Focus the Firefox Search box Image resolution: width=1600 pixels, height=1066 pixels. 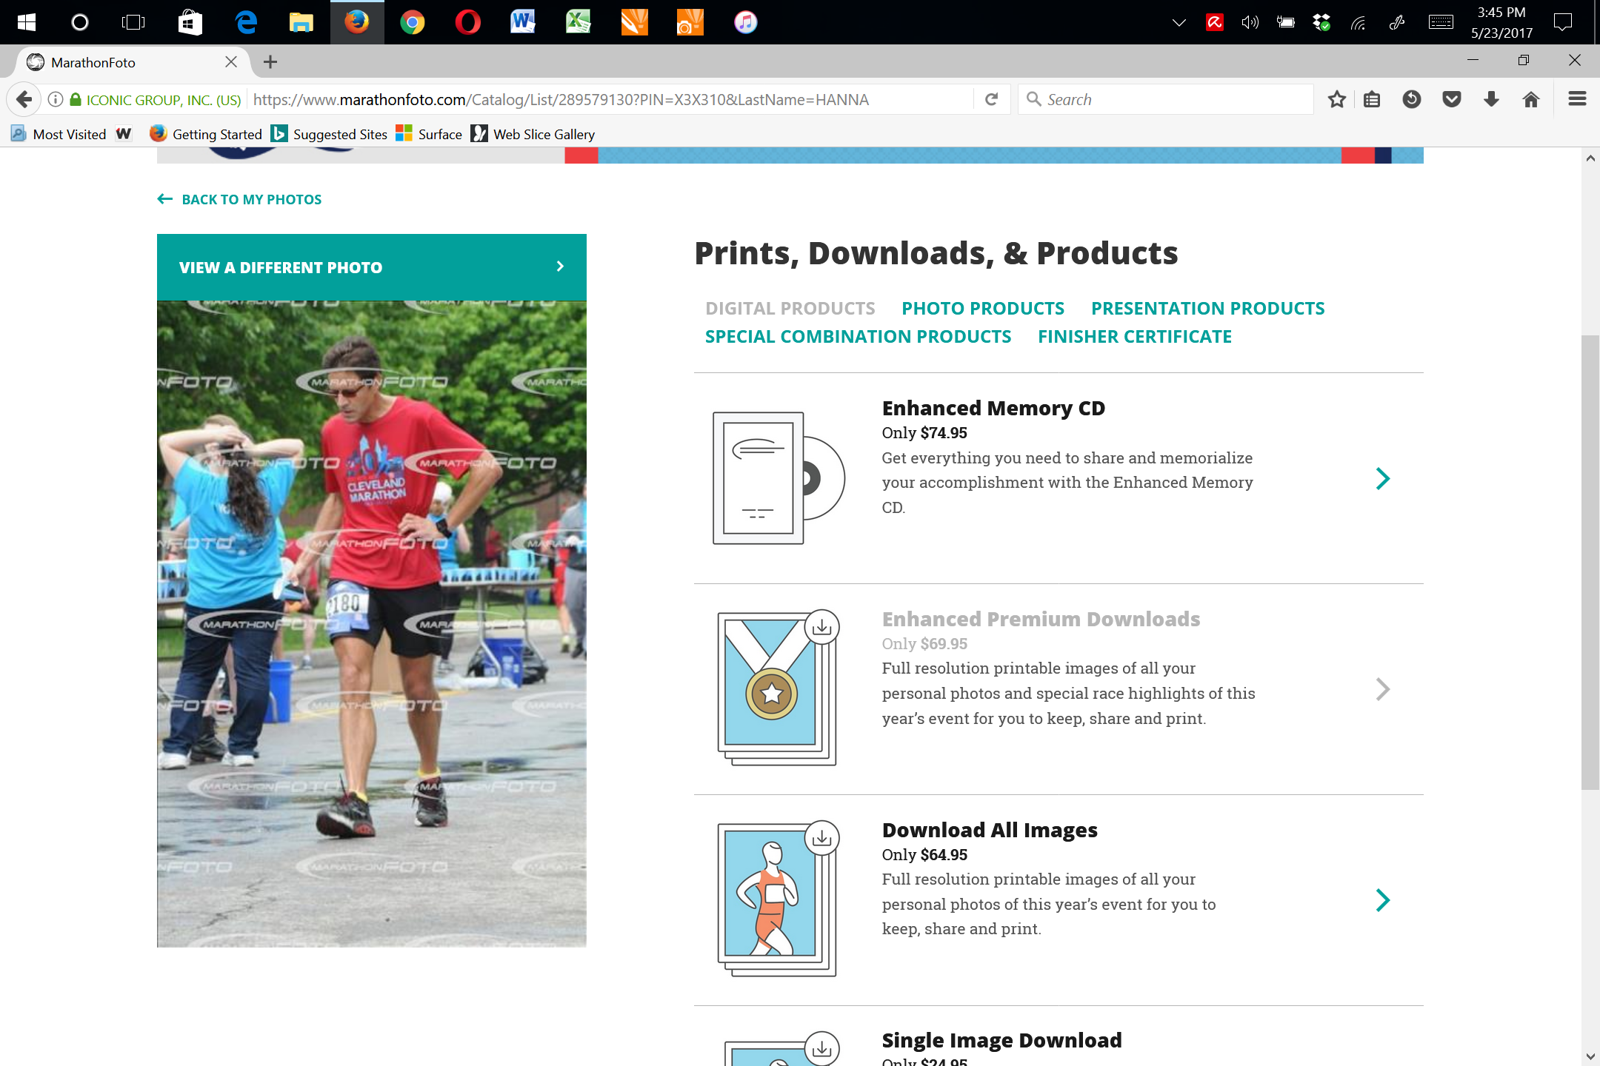[x=1166, y=99]
